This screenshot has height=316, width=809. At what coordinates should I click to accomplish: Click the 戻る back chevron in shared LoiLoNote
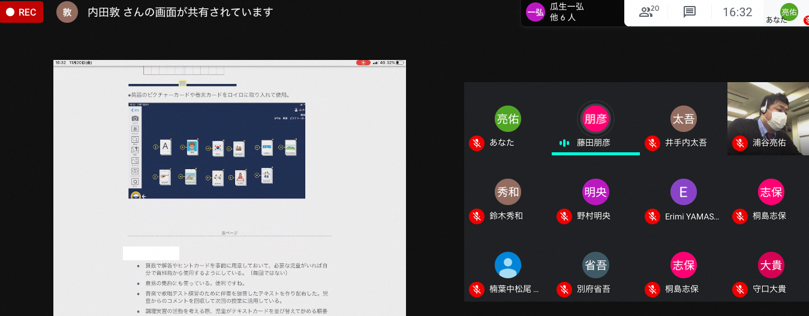coord(136,110)
